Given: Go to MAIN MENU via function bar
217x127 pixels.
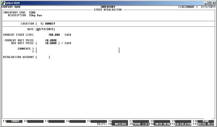Looking at the screenshot, I should pos(162,124).
